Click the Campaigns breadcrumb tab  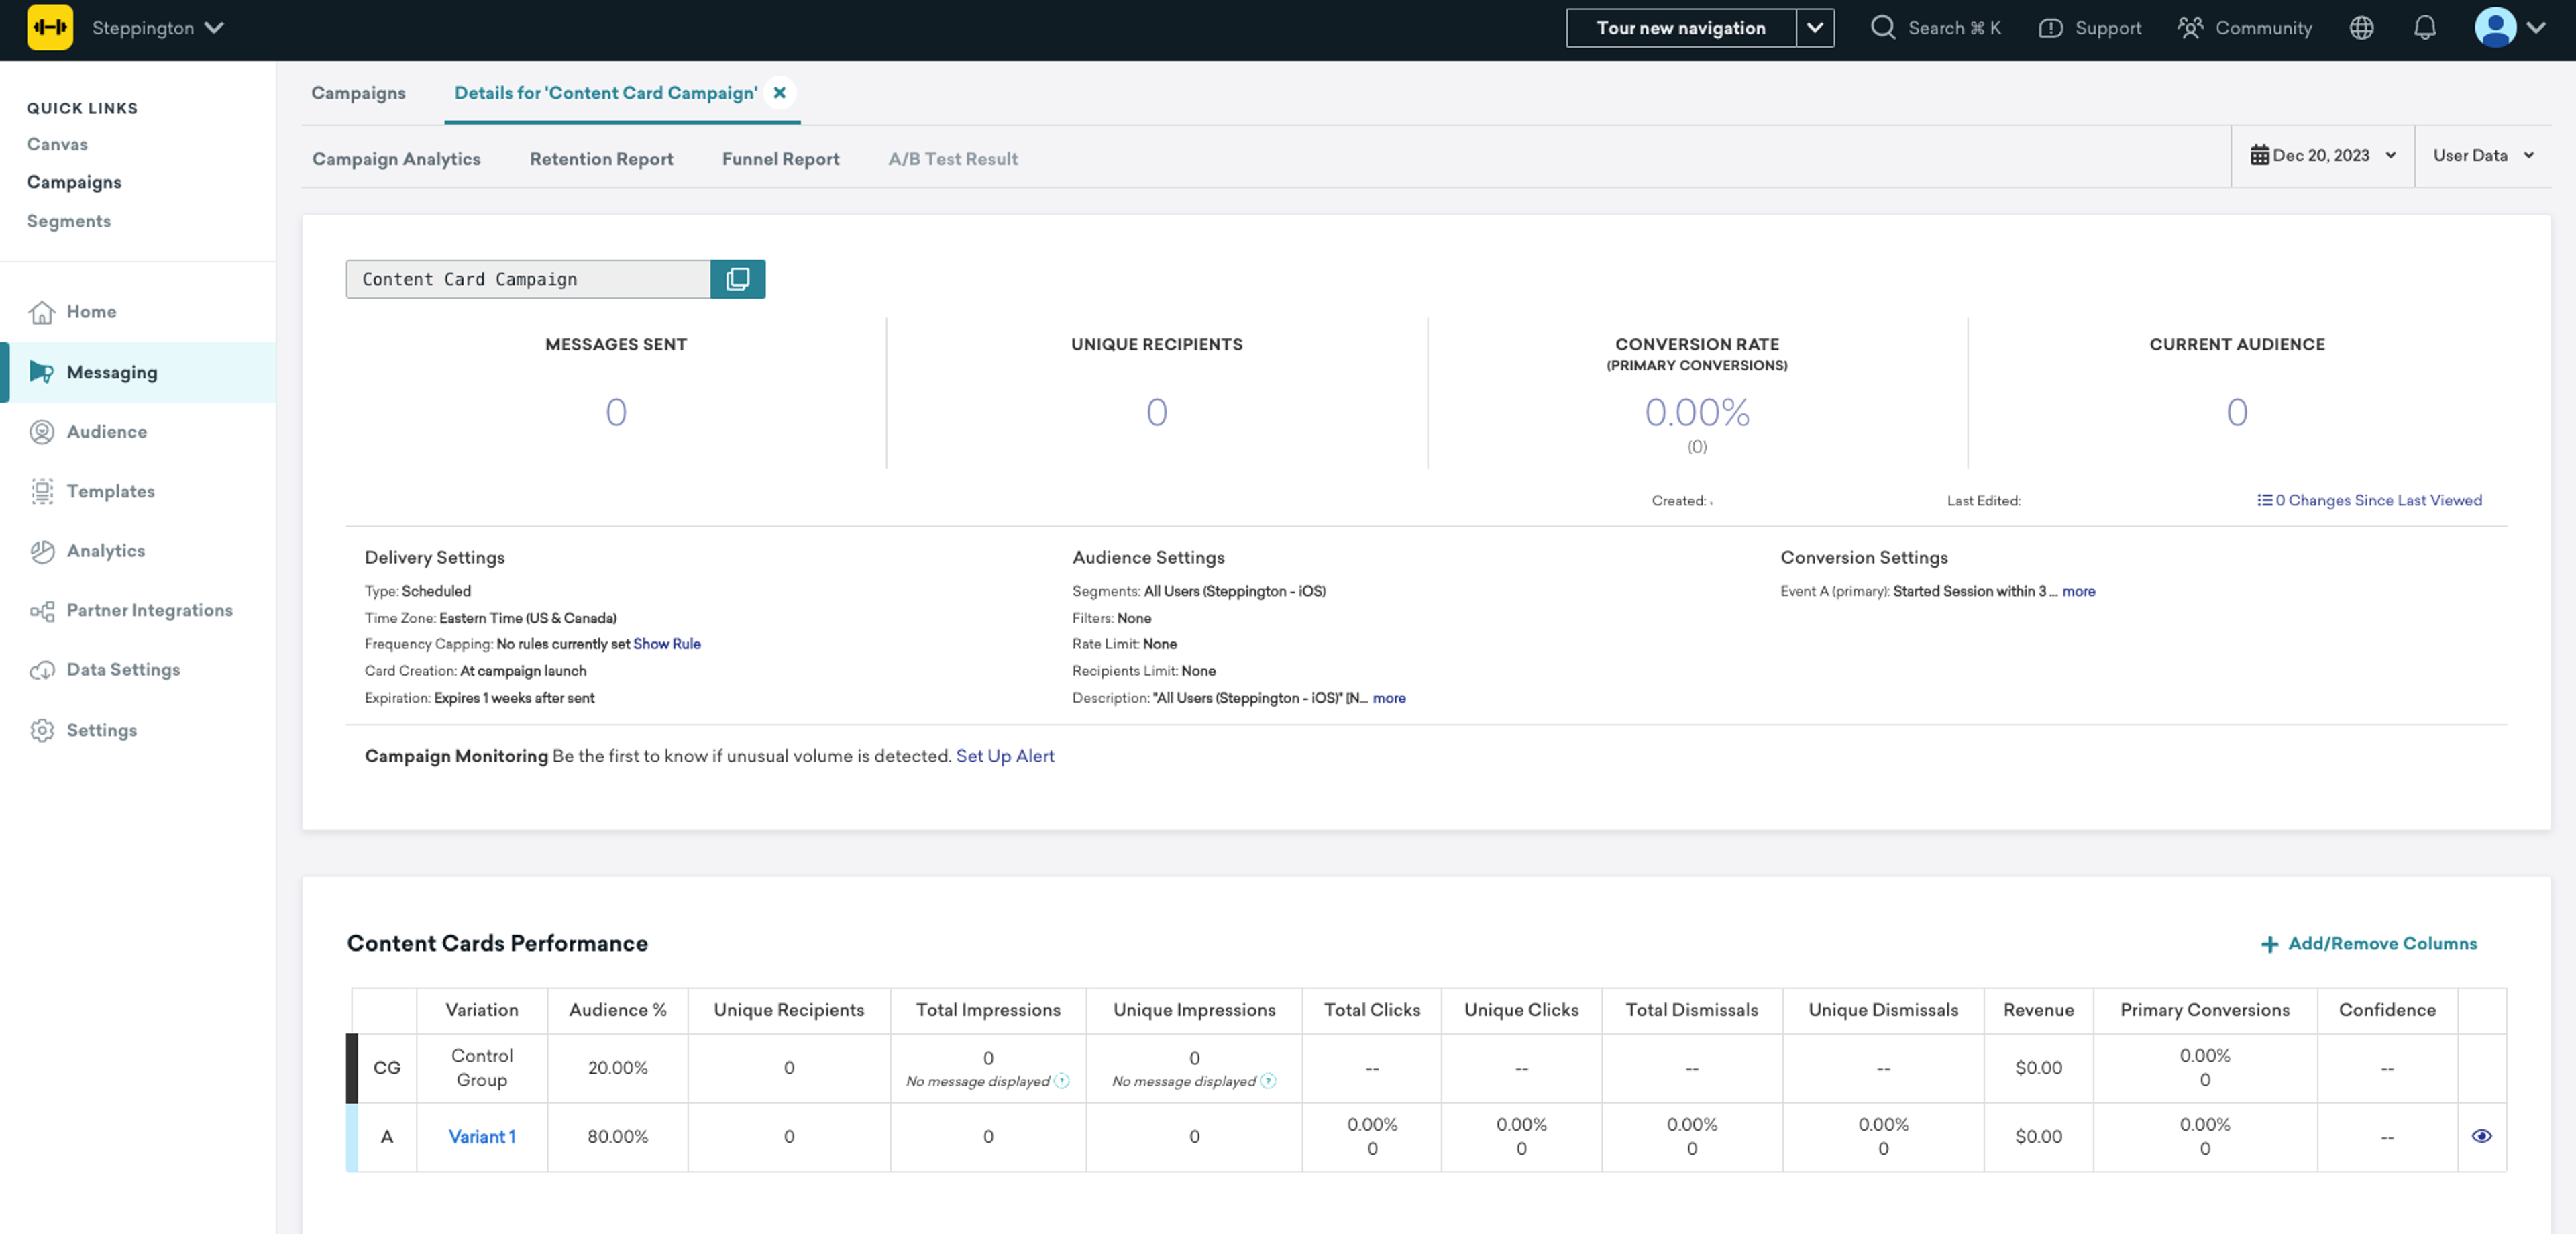tap(358, 92)
